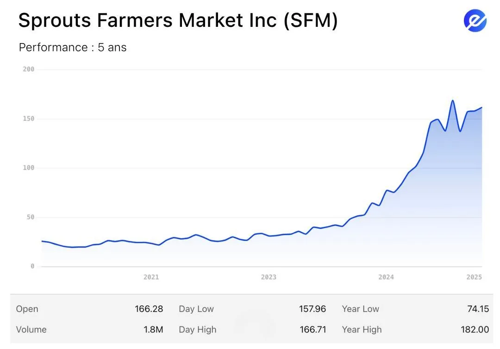Select the "Performance : 5 ans" subtitle
500x349 pixels.
(x=73, y=47)
